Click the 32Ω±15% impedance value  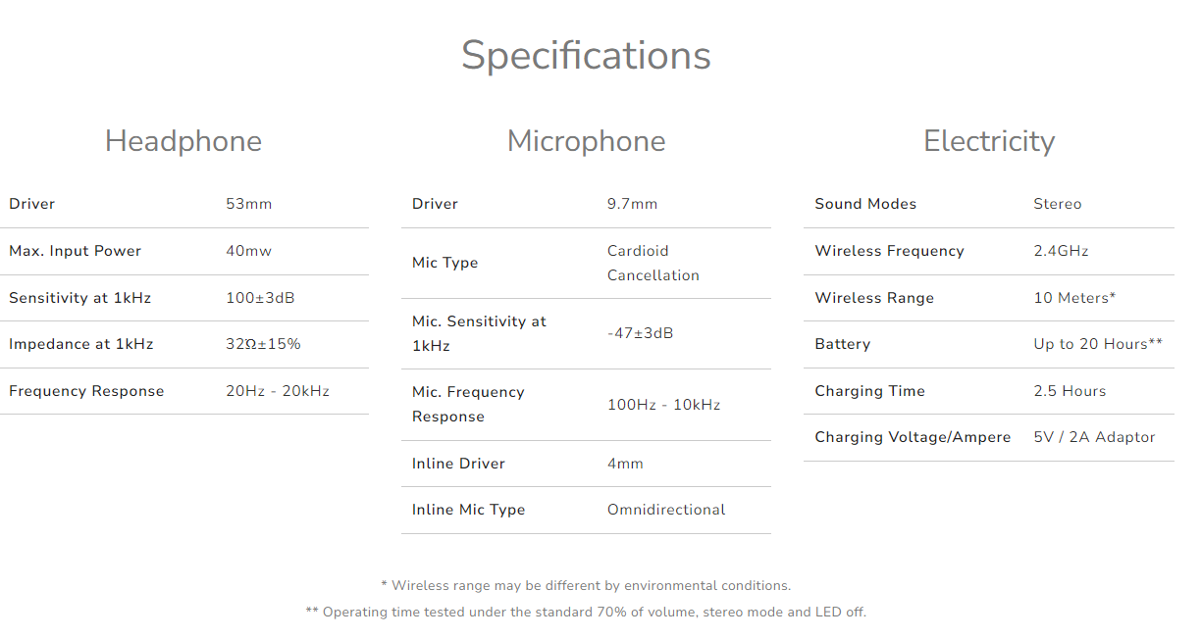click(x=263, y=344)
